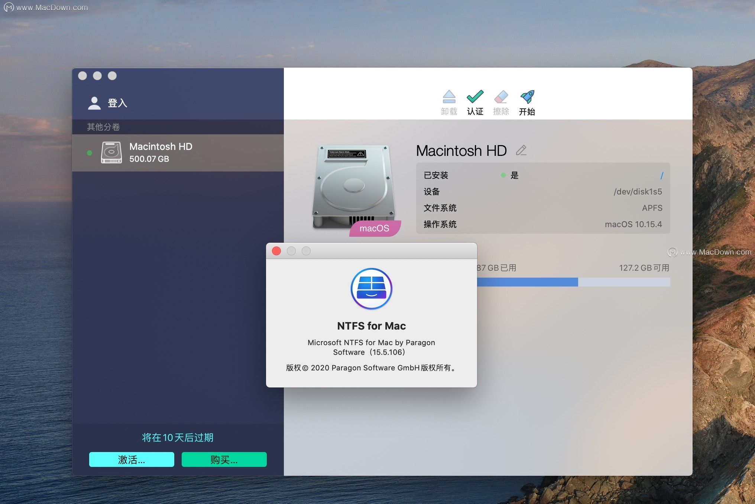The height and width of the screenshot is (504, 755).
Task: Click the Startup (开始) rocket icon
Action: [x=527, y=97]
